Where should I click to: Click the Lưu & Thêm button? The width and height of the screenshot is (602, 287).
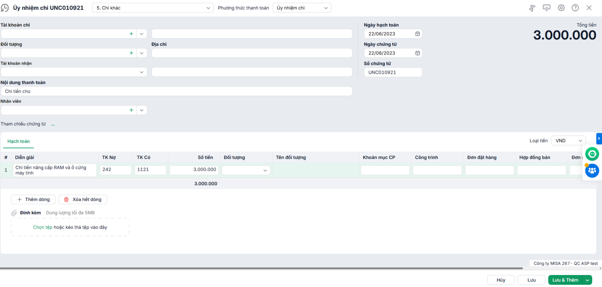[x=565, y=280]
